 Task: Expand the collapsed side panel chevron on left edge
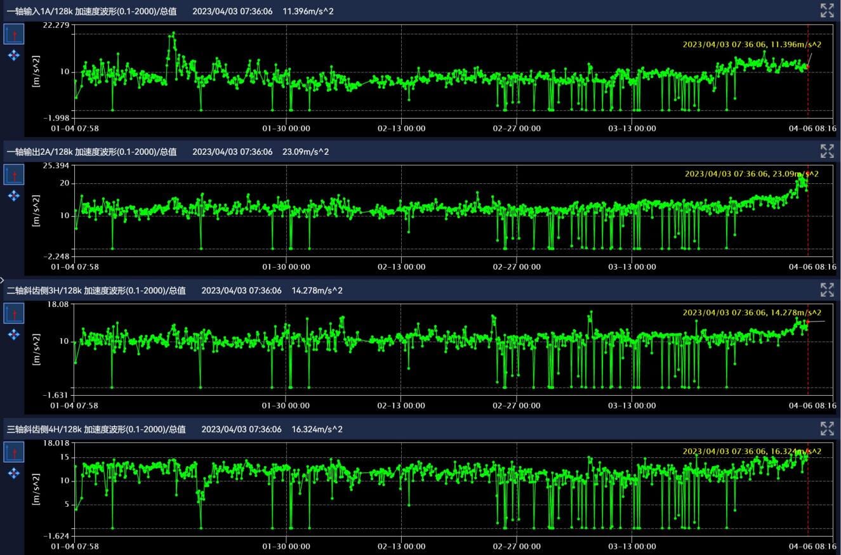click(x=3, y=279)
